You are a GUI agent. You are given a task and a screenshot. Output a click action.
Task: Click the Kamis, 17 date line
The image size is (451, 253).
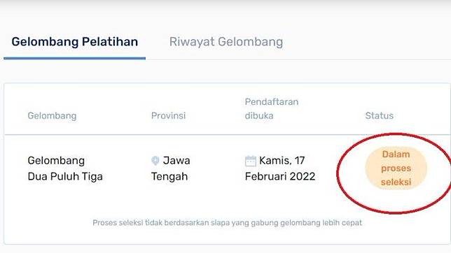pos(282,161)
